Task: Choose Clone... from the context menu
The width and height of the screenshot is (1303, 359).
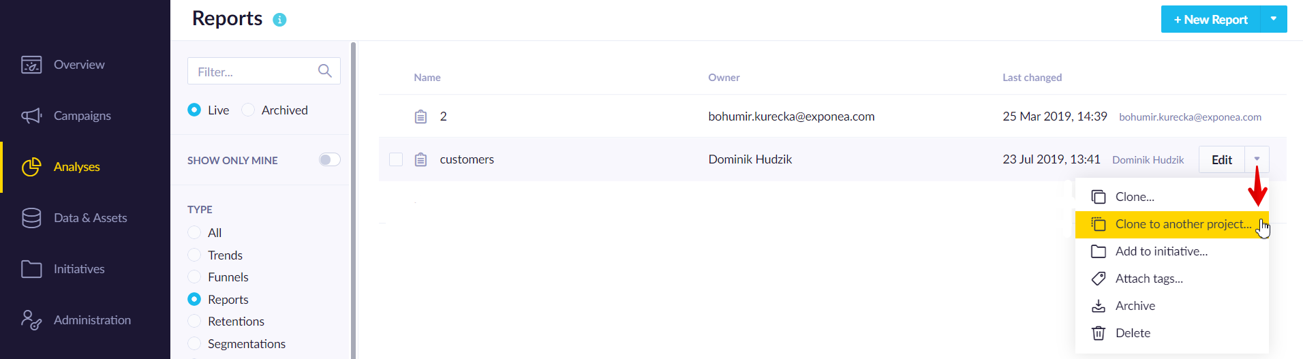Action: click(x=1172, y=197)
